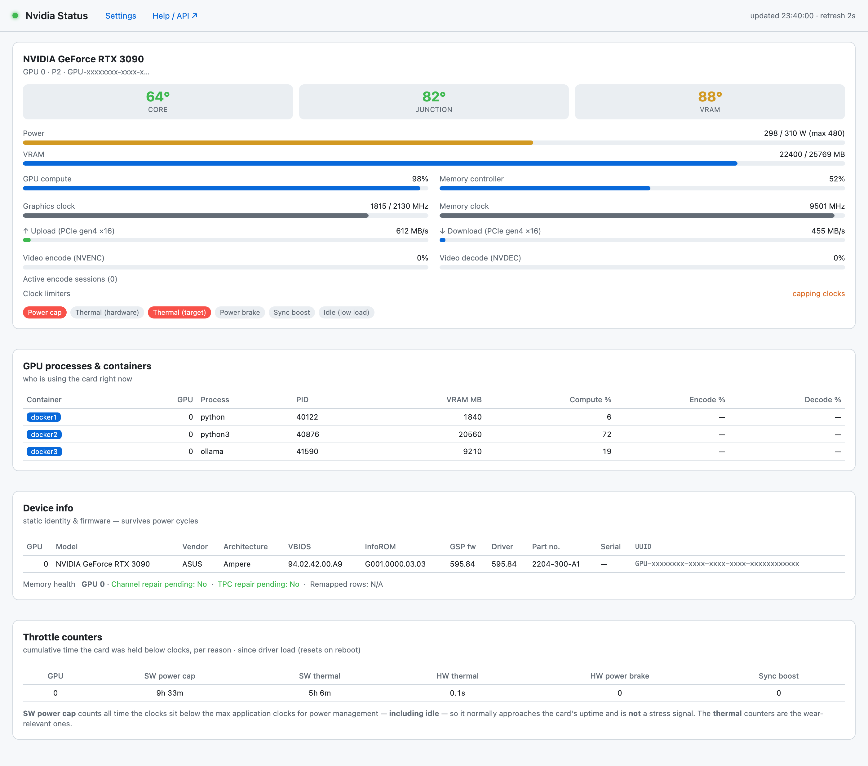Click the 455 MB/s download value
The image size is (868, 766).
coord(828,231)
